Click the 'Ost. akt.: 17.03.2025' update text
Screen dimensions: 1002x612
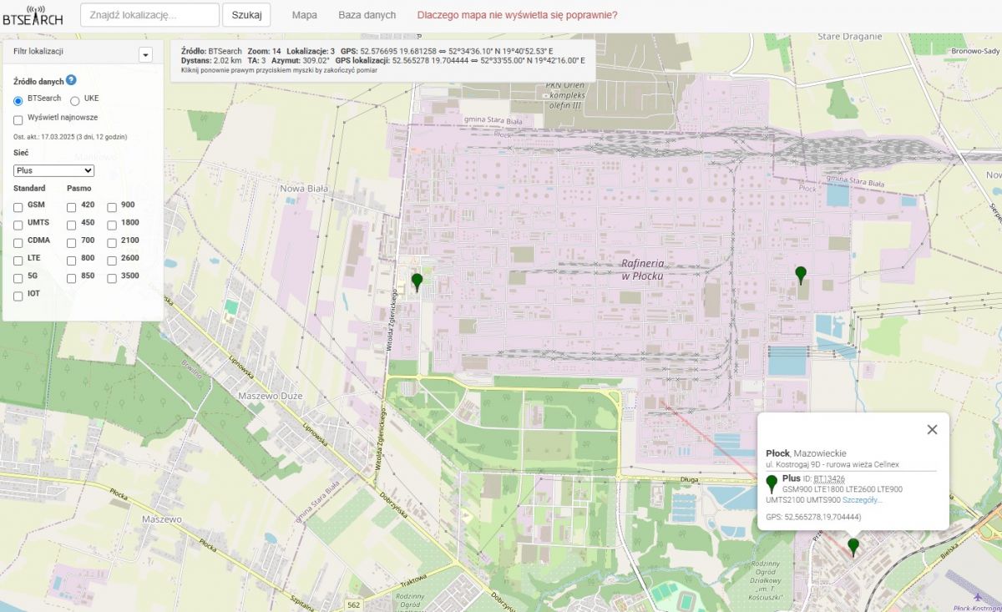tap(70, 136)
